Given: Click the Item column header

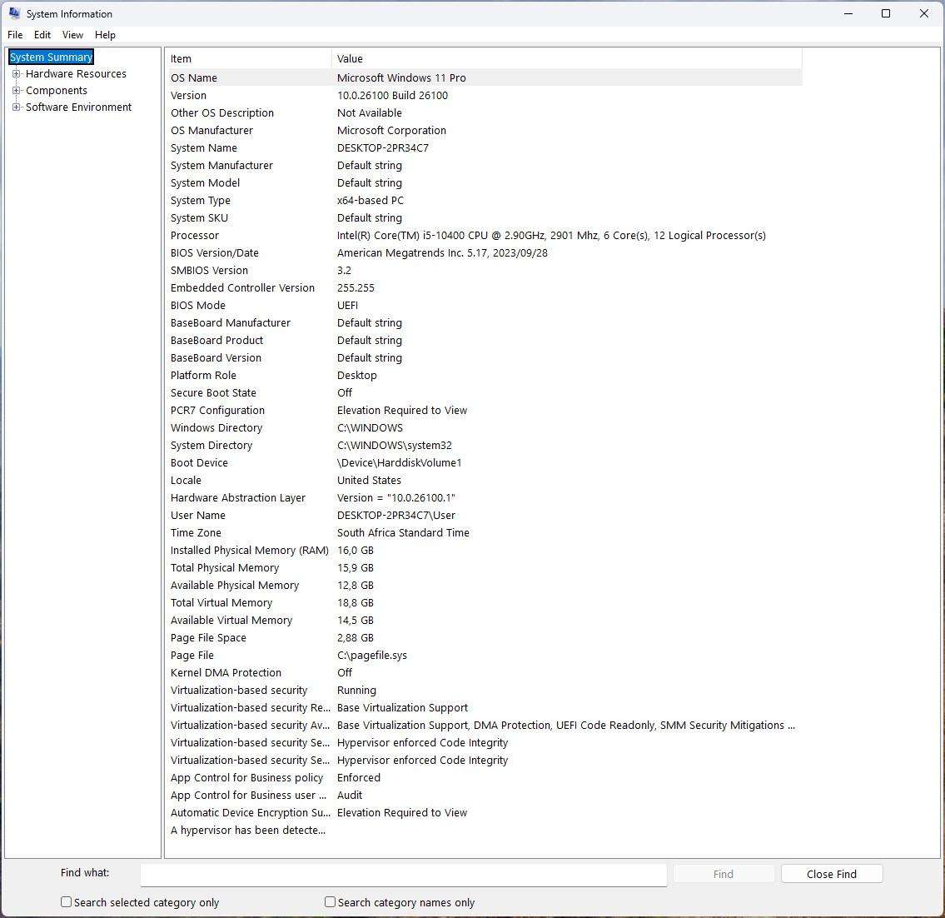Looking at the screenshot, I should point(248,59).
